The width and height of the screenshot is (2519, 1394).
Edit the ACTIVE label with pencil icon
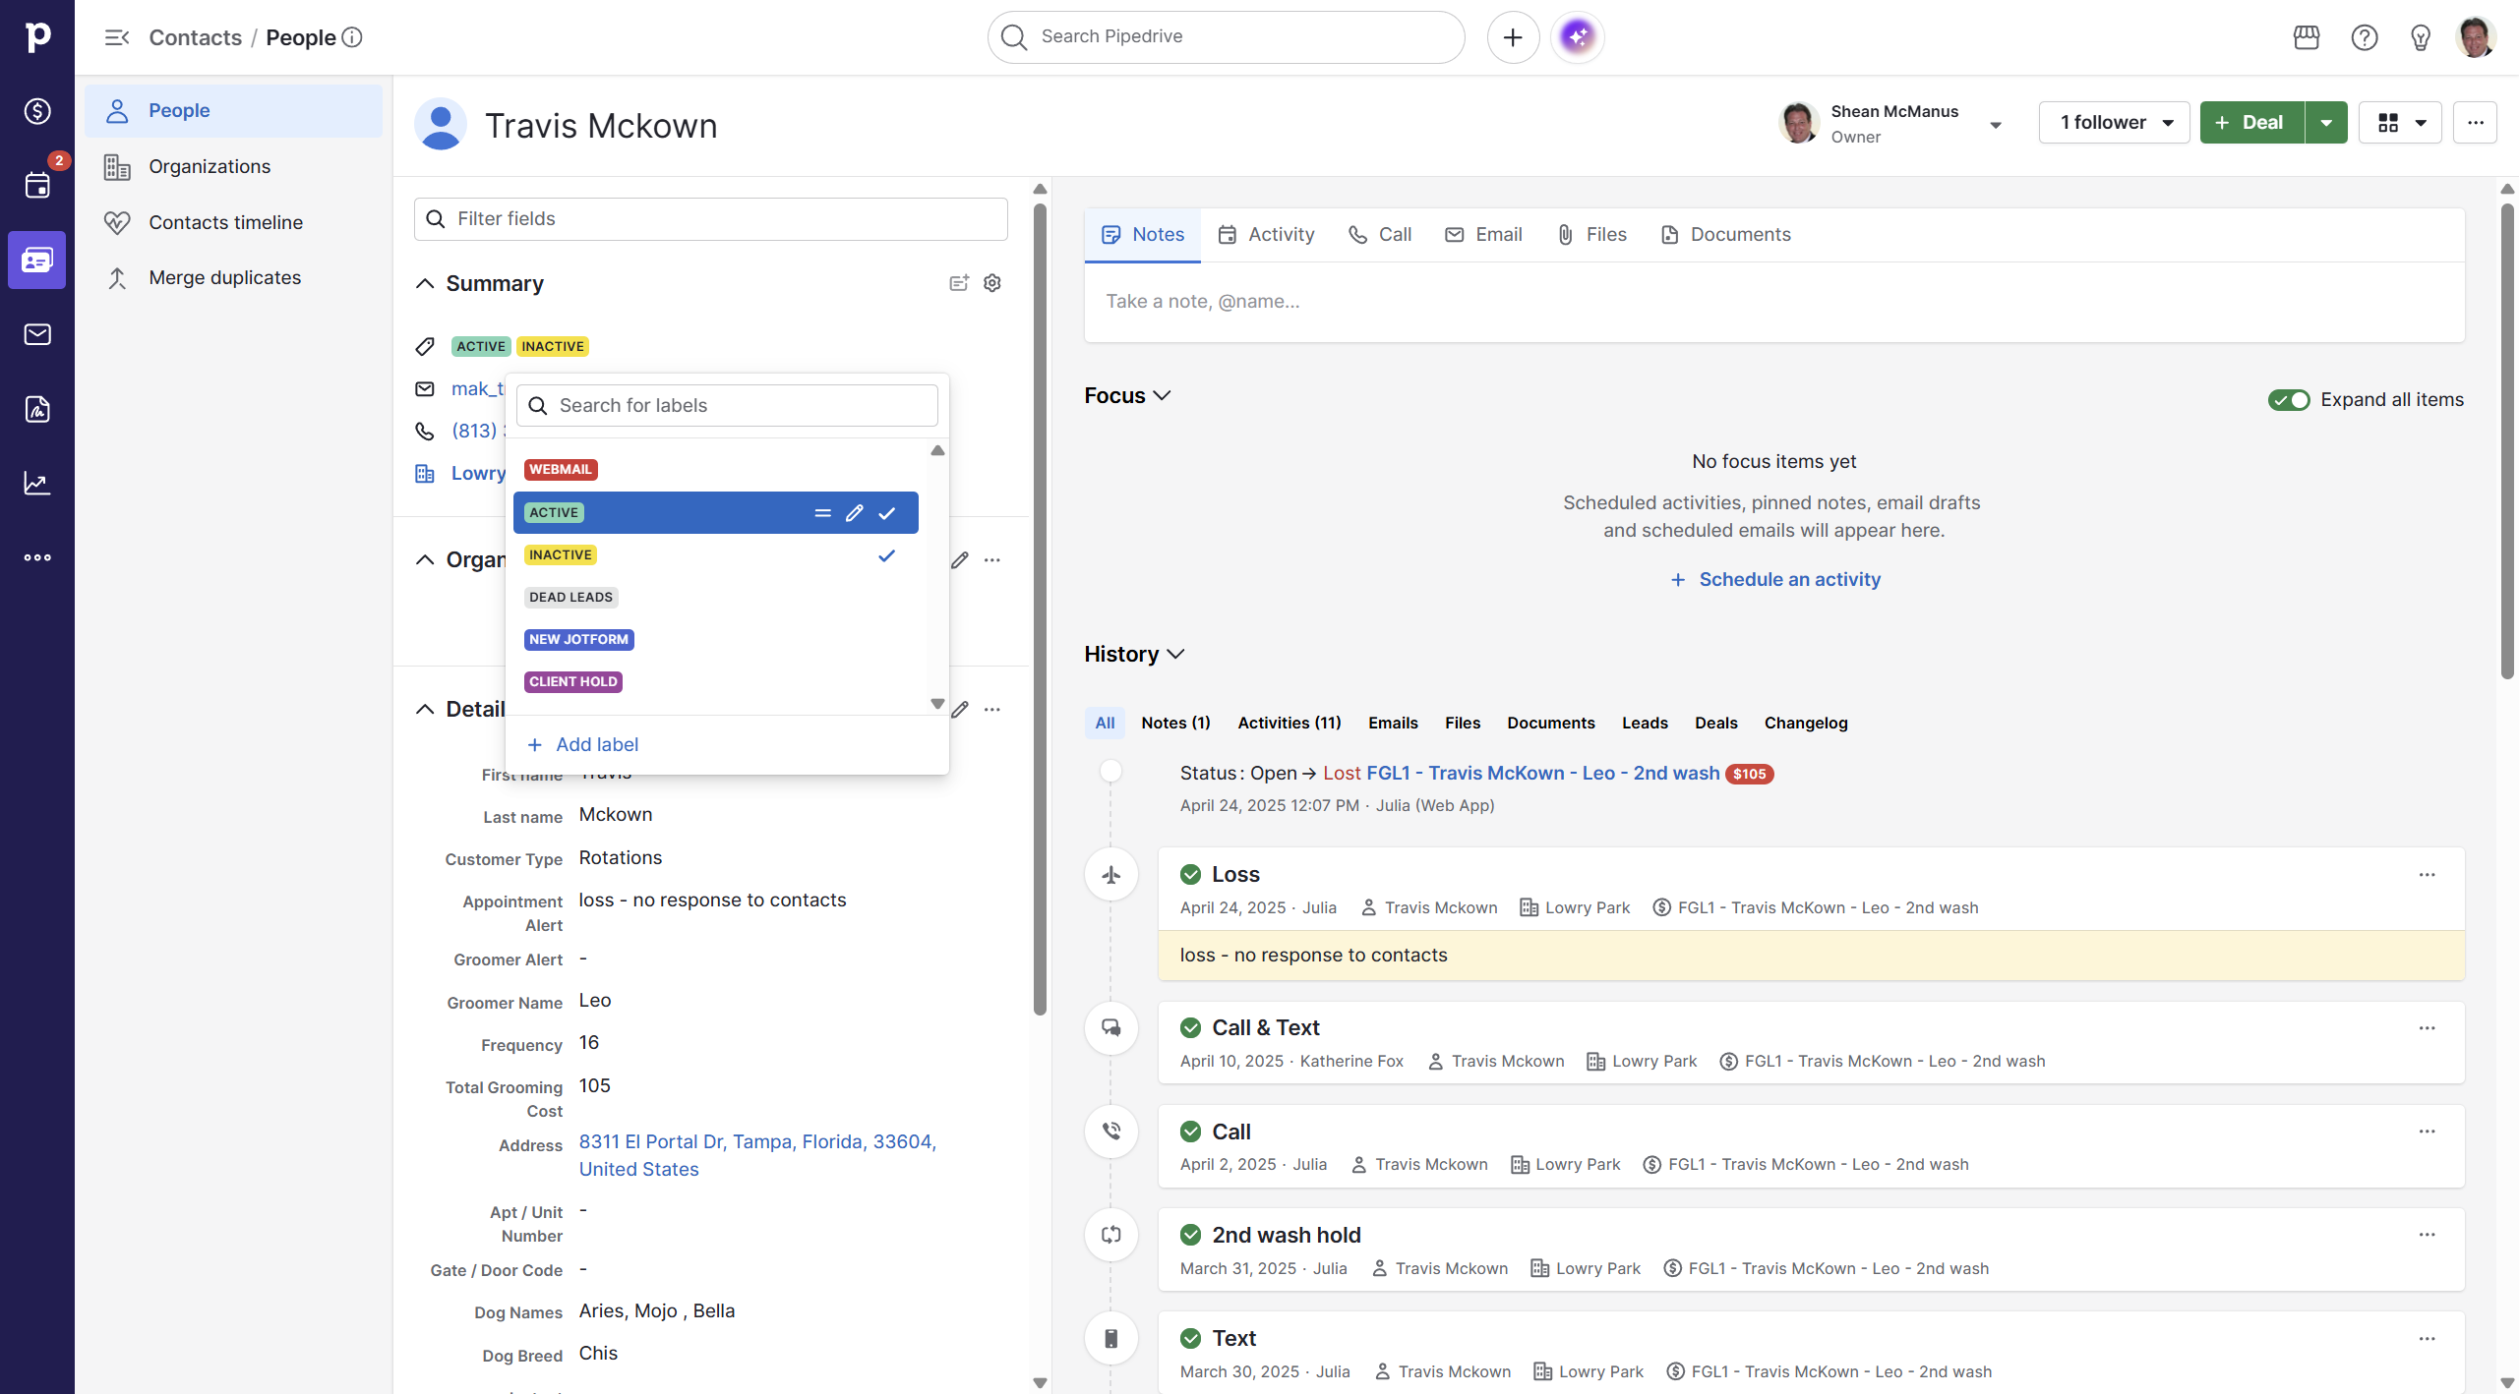pyautogui.click(x=854, y=513)
